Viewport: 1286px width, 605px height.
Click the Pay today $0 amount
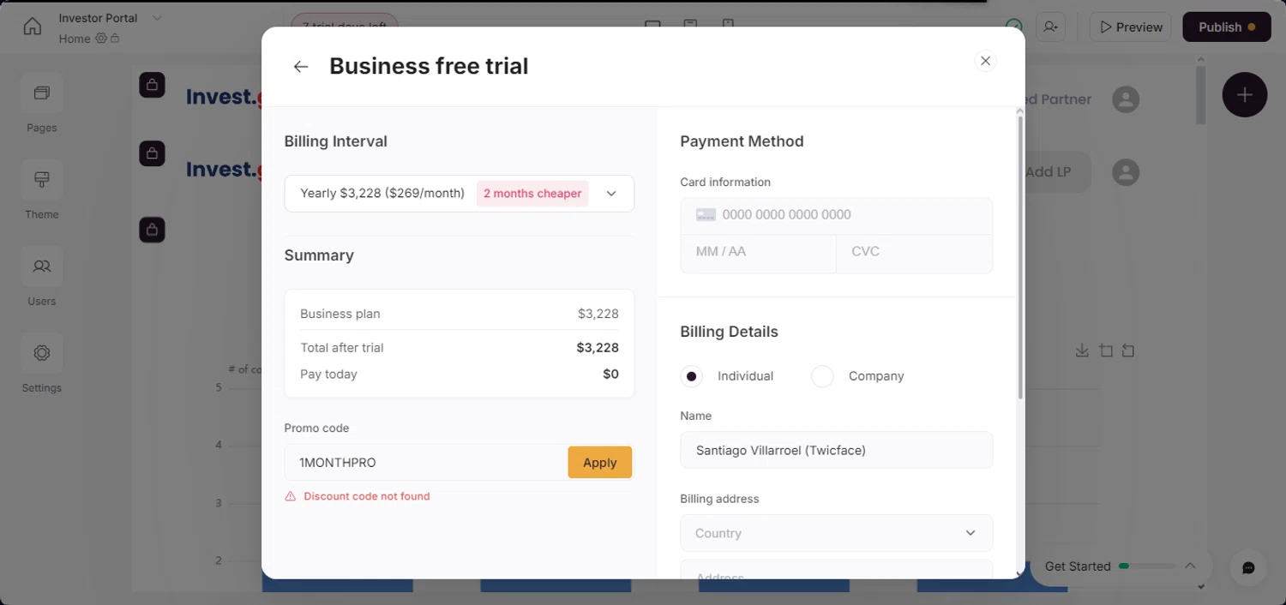pos(610,374)
